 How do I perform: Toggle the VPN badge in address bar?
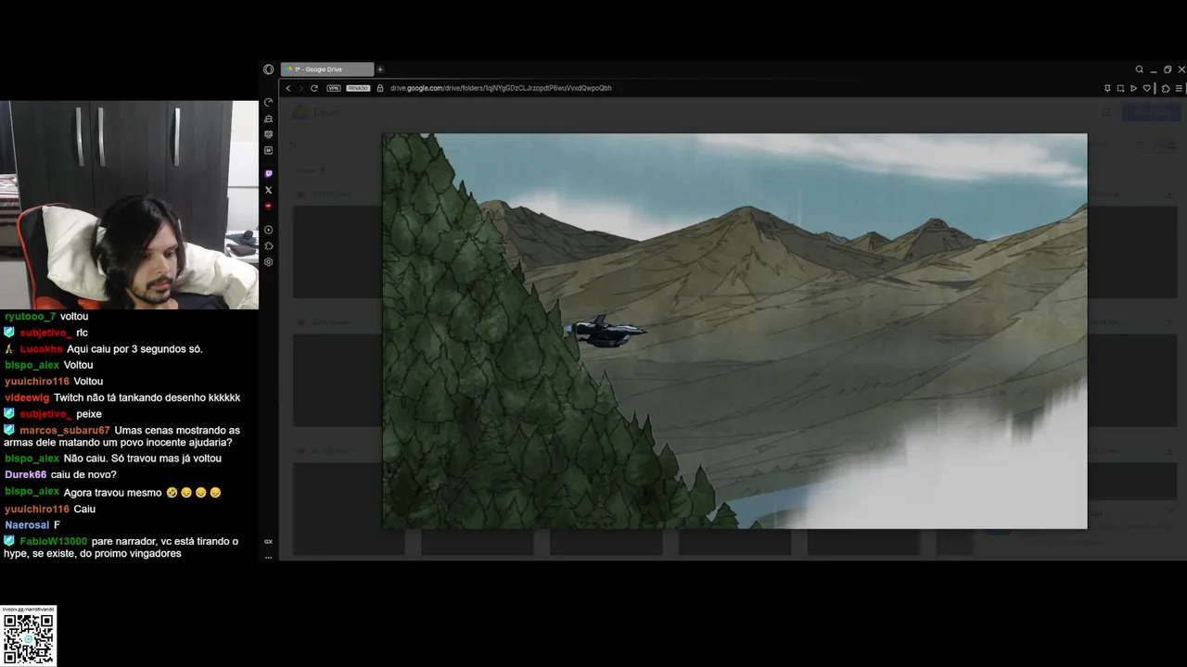334,88
